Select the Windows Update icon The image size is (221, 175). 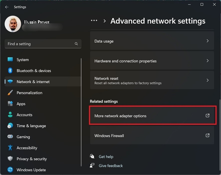point(10,170)
